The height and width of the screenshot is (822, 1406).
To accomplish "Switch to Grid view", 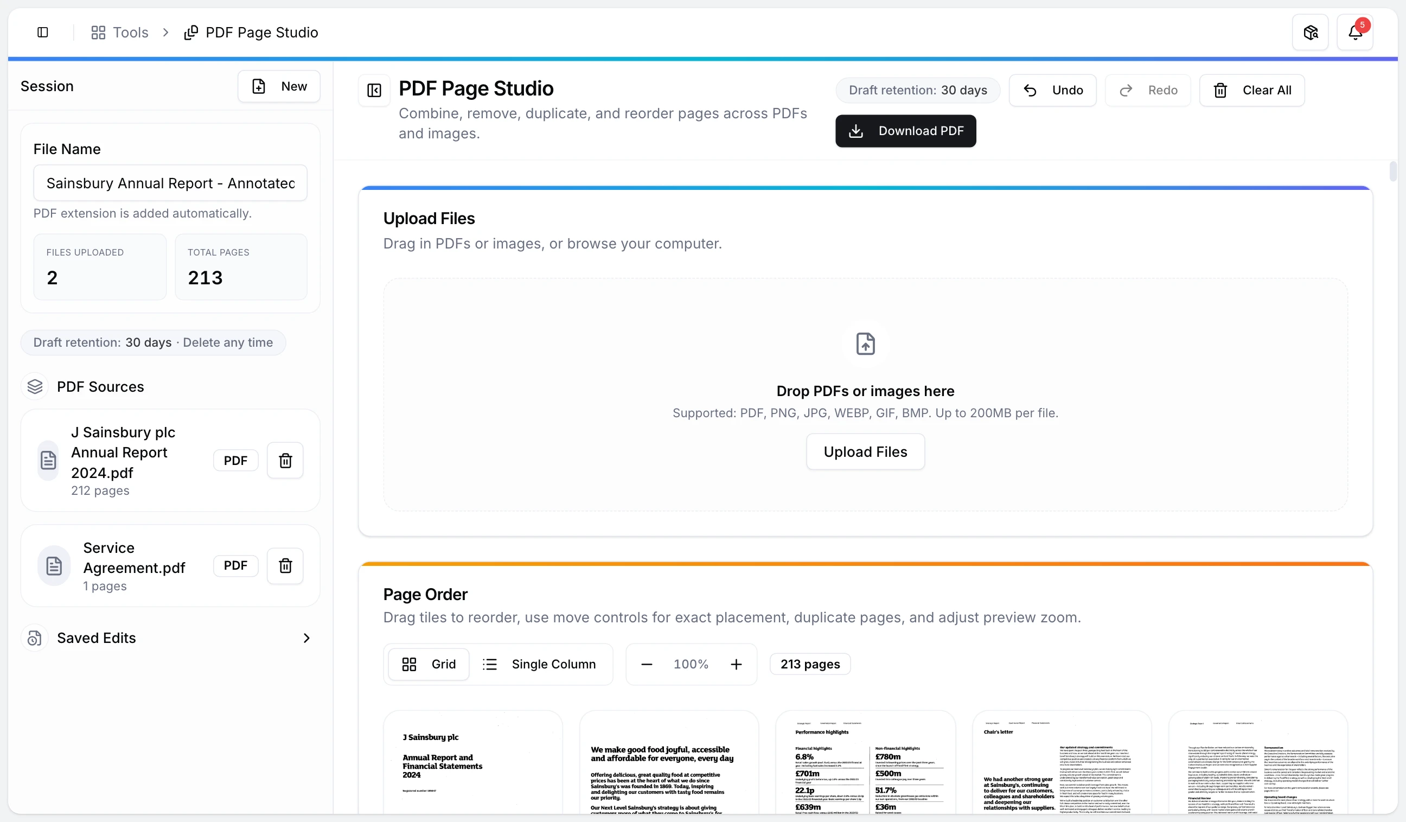I will click(429, 664).
